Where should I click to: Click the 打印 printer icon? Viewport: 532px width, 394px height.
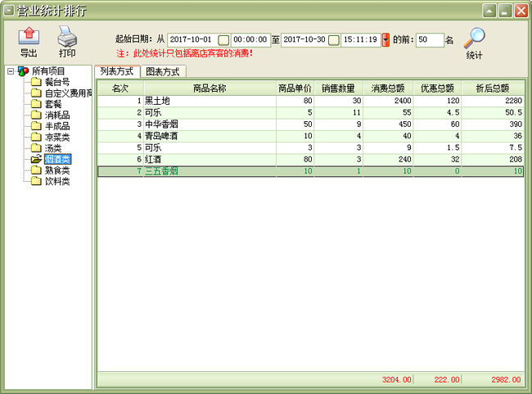pos(67,36)
